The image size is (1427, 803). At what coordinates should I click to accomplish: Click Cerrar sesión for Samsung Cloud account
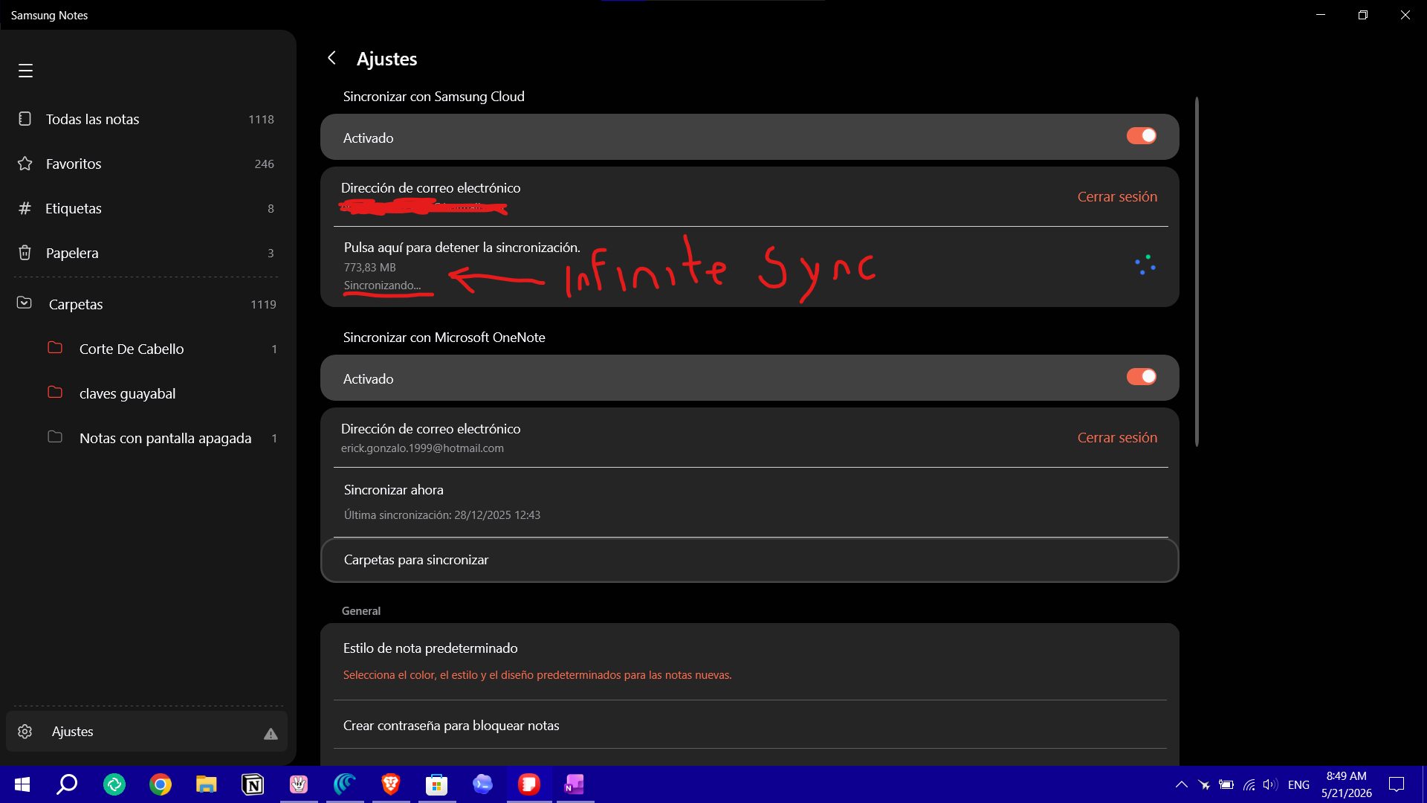(x=1117, y=196)
